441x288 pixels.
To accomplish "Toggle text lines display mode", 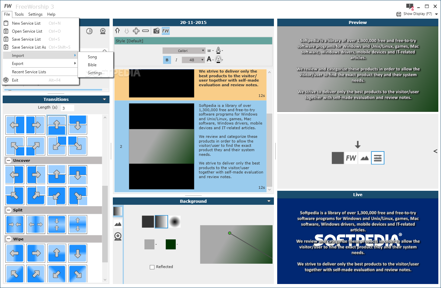I will [x=378, y=158].
